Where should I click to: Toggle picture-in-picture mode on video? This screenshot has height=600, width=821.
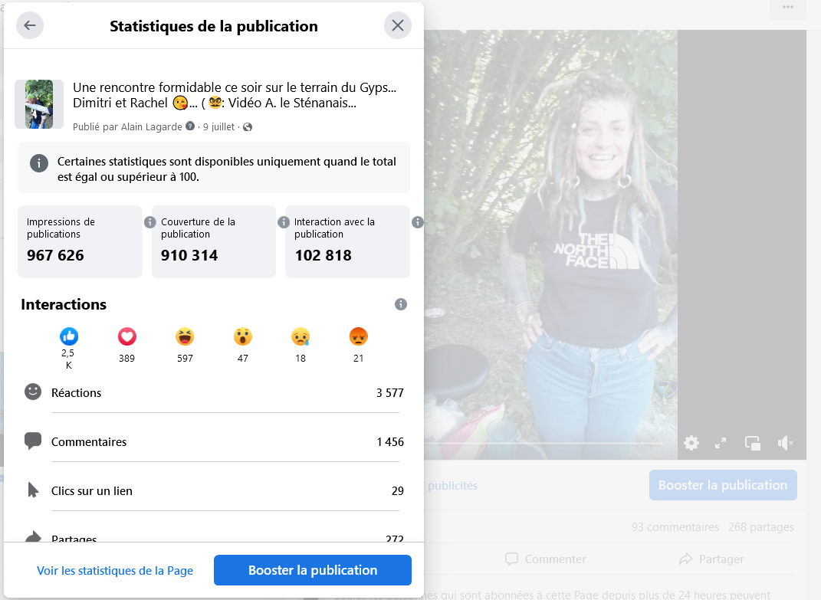coord(753,443)
